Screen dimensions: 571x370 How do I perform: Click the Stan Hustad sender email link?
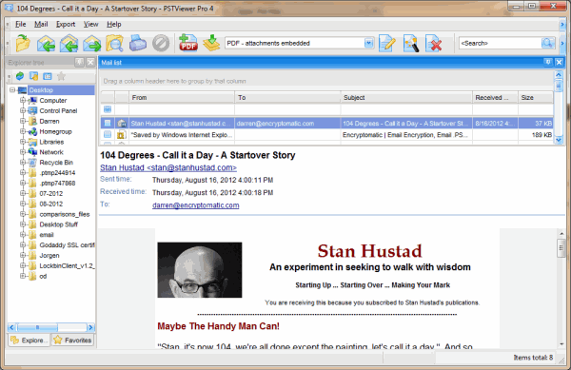(168, 167)
